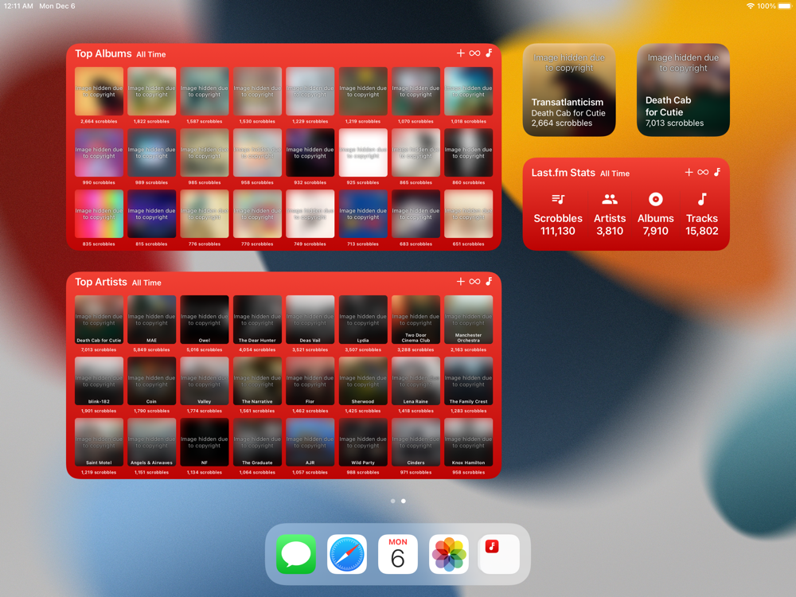Tap the Tracks note icon in Last.fm Stats
The width and height of the screenshot is (796, 597).
coord(702,199)
